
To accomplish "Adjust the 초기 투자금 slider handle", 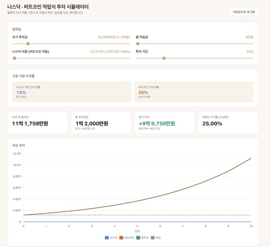I will point(28,44).
